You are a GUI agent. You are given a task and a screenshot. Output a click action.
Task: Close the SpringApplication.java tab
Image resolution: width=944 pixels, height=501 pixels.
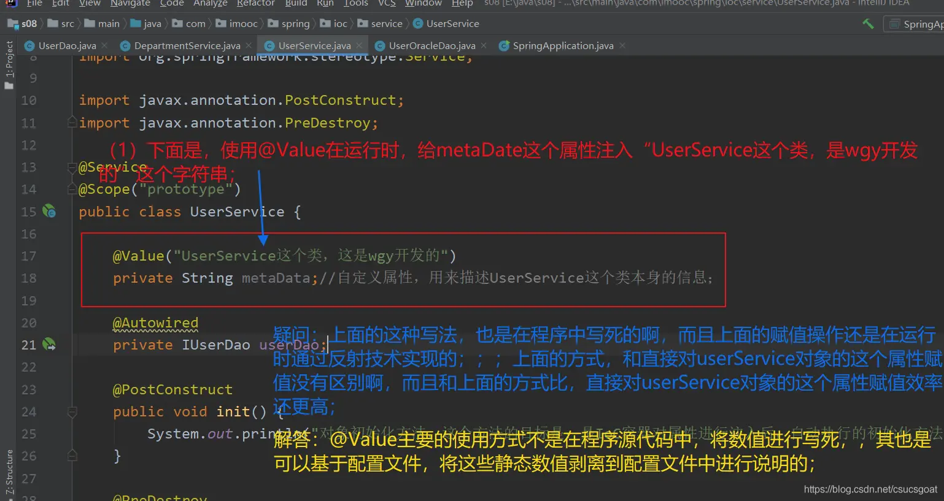[x=622, y=45]
